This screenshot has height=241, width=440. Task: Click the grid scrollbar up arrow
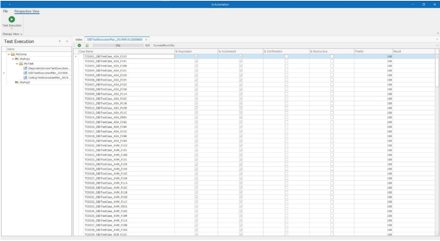pos(437,56)
